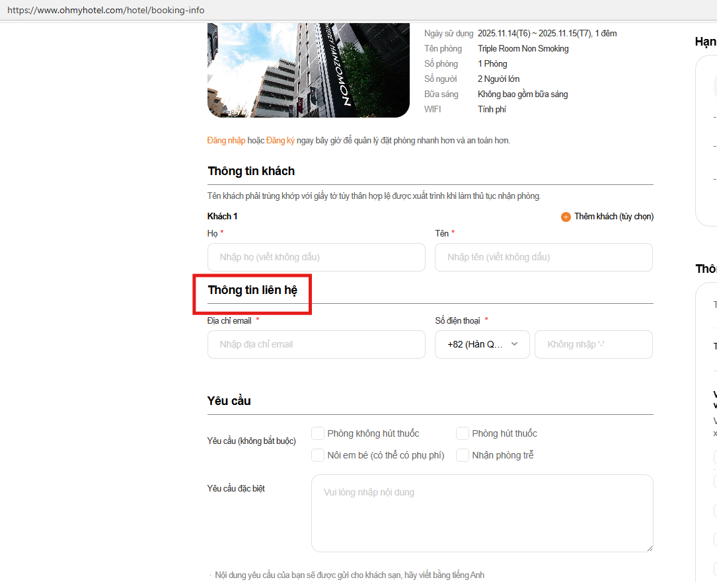The height and width of the screenshot is (582, 717).
Task: Click the 'Vui lòng nhập nội dung' textarea
Action: 482,513
